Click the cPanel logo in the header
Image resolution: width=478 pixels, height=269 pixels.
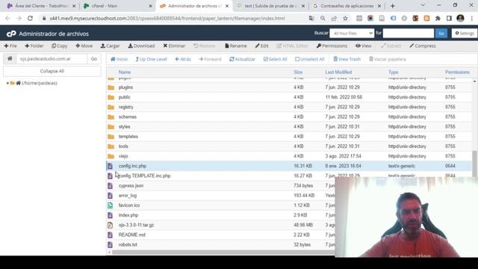pyautogui.click(x=11, y=34)
